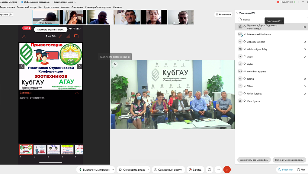Click Aygul's video camera icon
Image resolution: width=308 pixels, height=174 pixels.
(305, 57)
